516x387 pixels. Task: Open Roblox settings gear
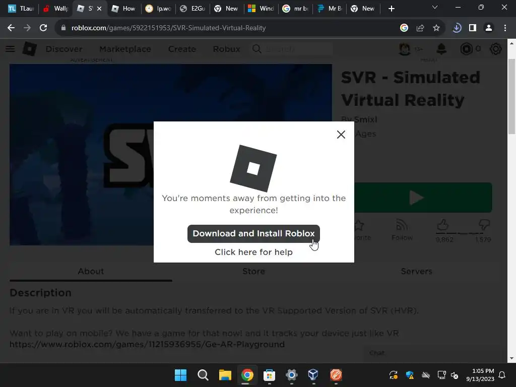coord(496,49)
